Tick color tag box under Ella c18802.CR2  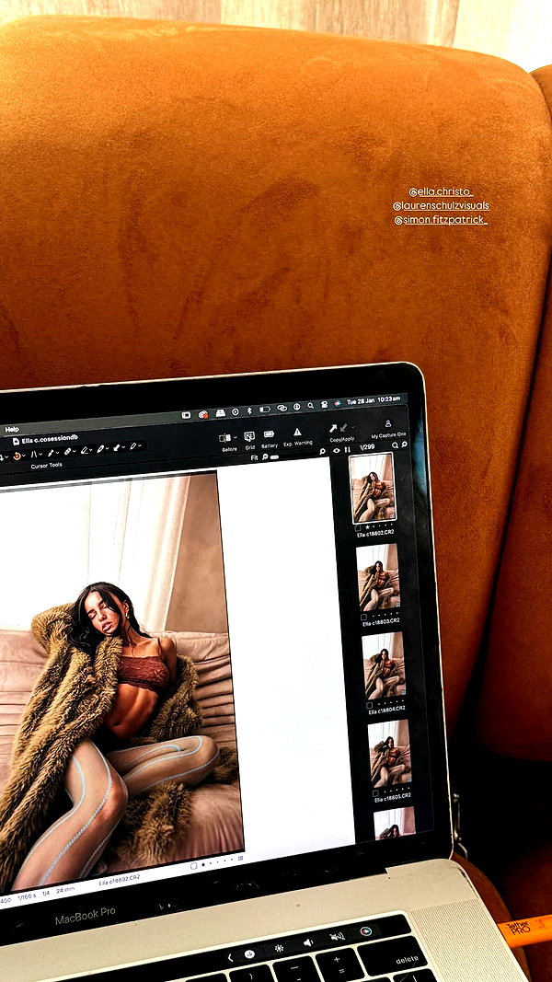(x=357, y=528)
